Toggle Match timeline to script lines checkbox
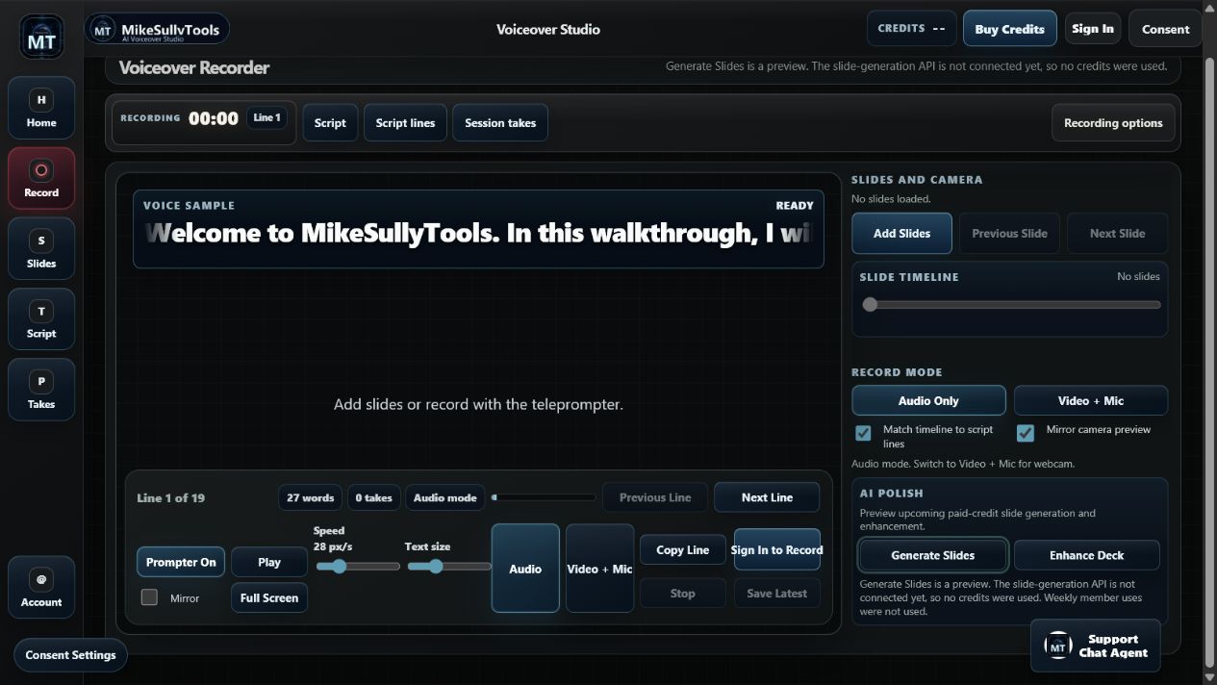1217x685 pixels. [863, 432]
